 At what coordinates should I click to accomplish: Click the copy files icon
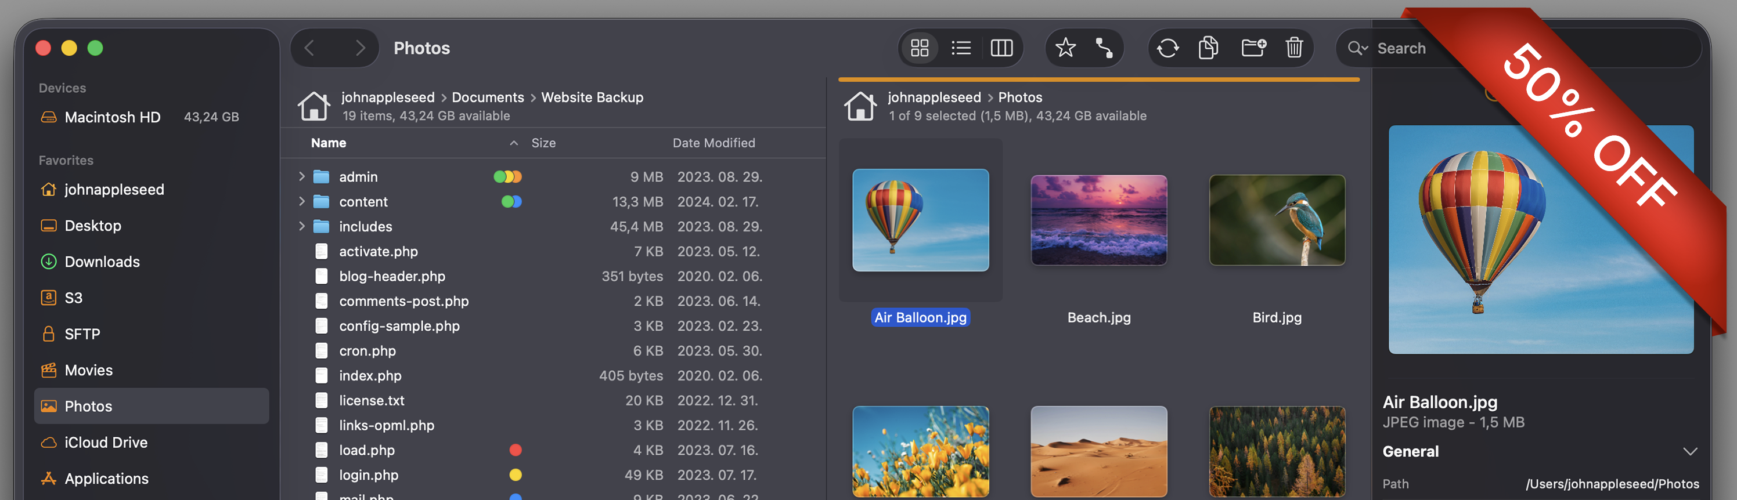click(x=1208, y=48)
